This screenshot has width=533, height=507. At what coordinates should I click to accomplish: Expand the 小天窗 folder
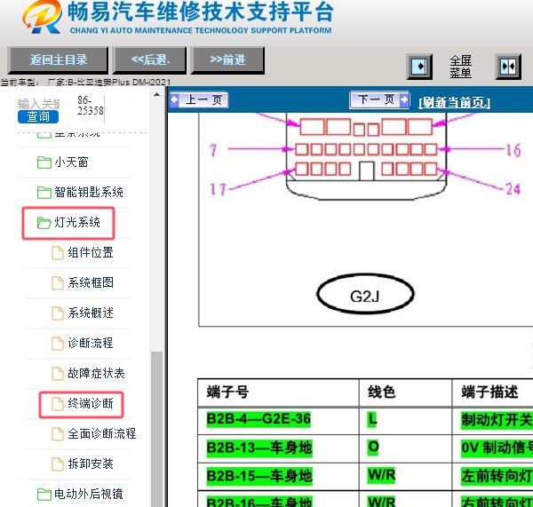point(71,162)
